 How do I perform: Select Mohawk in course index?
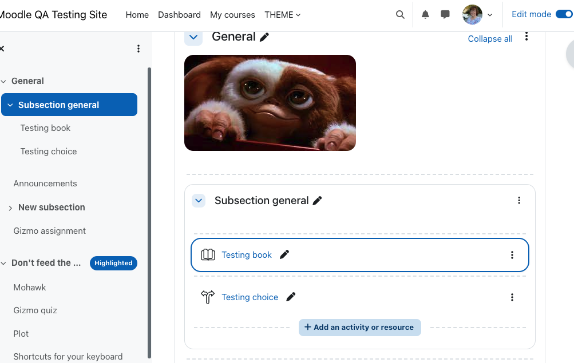pos(30,288)
